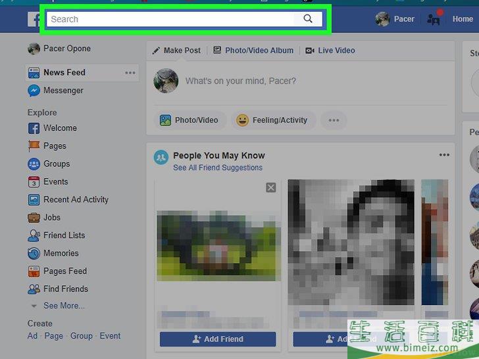Open Jobs in sidebar
This screenshot has height=359, width=479.
pyautogui.click(x=52, y=218)
